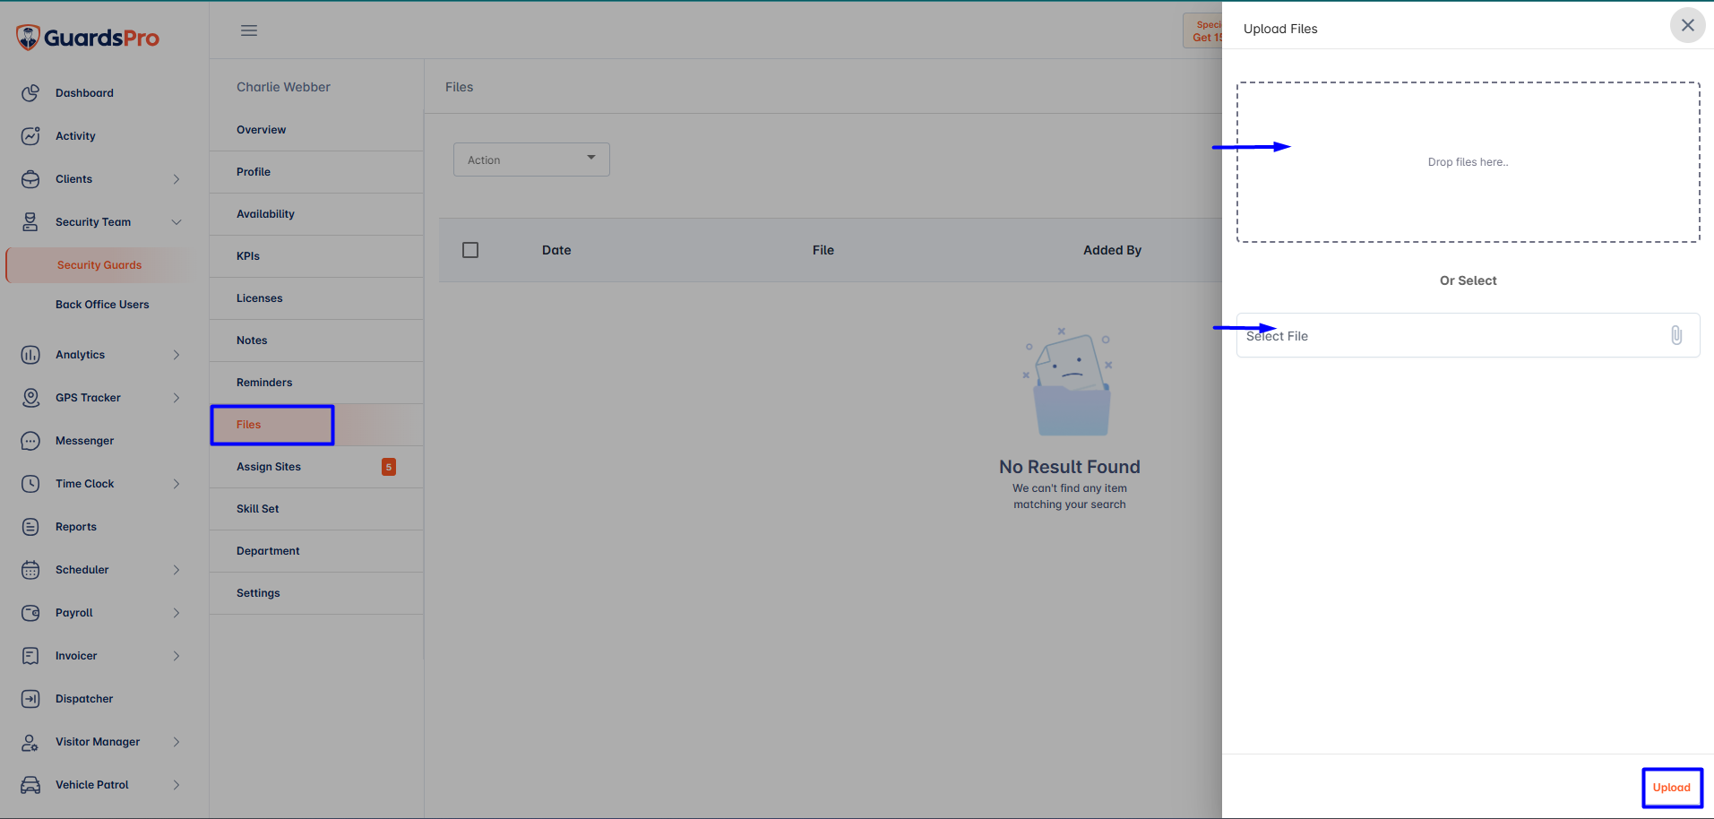
Task: Open the Time Clock icon
Action: 30,484
